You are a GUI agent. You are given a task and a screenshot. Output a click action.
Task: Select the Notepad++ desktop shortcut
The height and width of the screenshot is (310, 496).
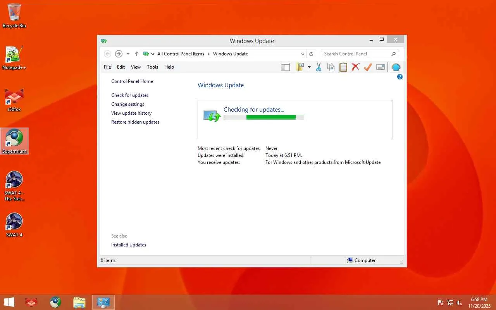tap(14, 58)
